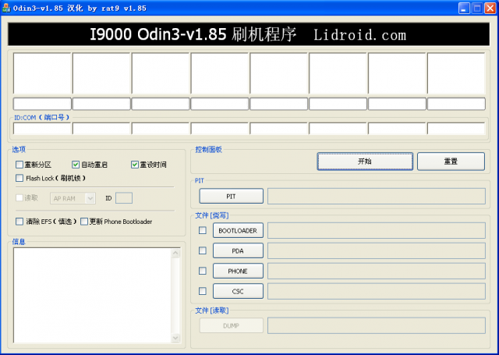Tick the checkbox next to CSC
The height and width of the screenshot is (355, 499).
pos(203,291)
